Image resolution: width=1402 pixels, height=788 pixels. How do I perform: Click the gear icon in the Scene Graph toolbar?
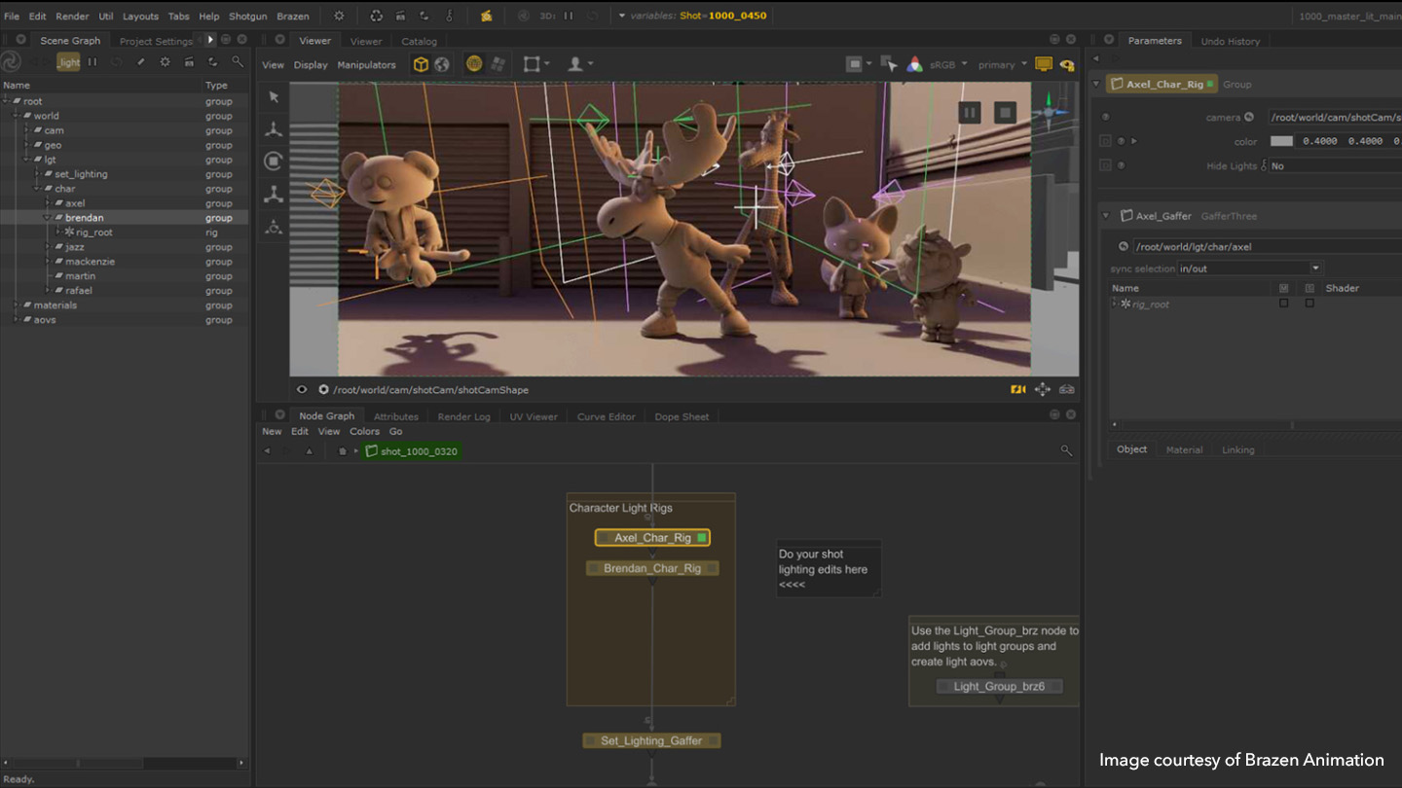coord(165,61)
